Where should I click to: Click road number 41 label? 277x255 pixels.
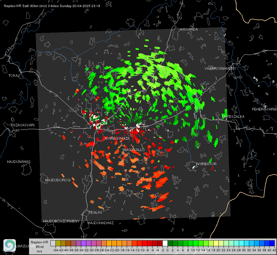click(x=215, y=83)
